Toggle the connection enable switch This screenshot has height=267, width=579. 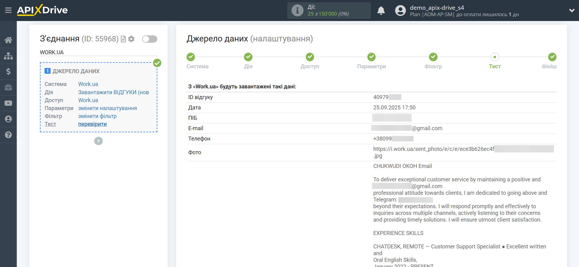pos(149,39)
